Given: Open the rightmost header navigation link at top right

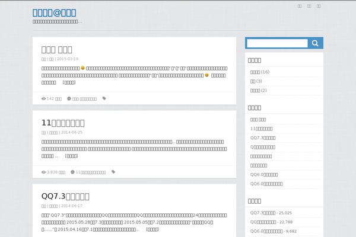Looking at the screenshot, I should (319, 6).
